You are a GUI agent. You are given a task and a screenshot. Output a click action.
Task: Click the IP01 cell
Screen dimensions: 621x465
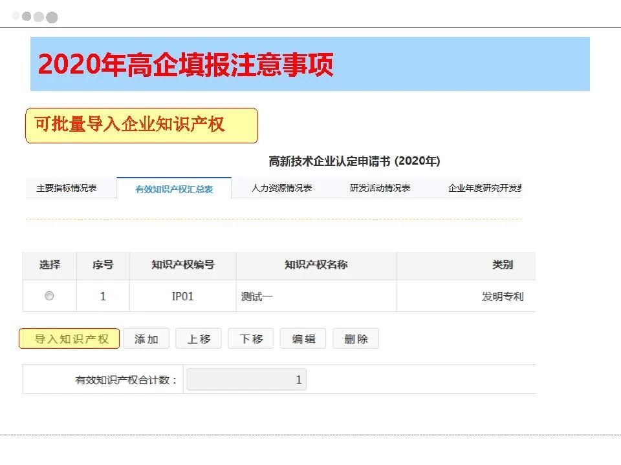[182, 296]
